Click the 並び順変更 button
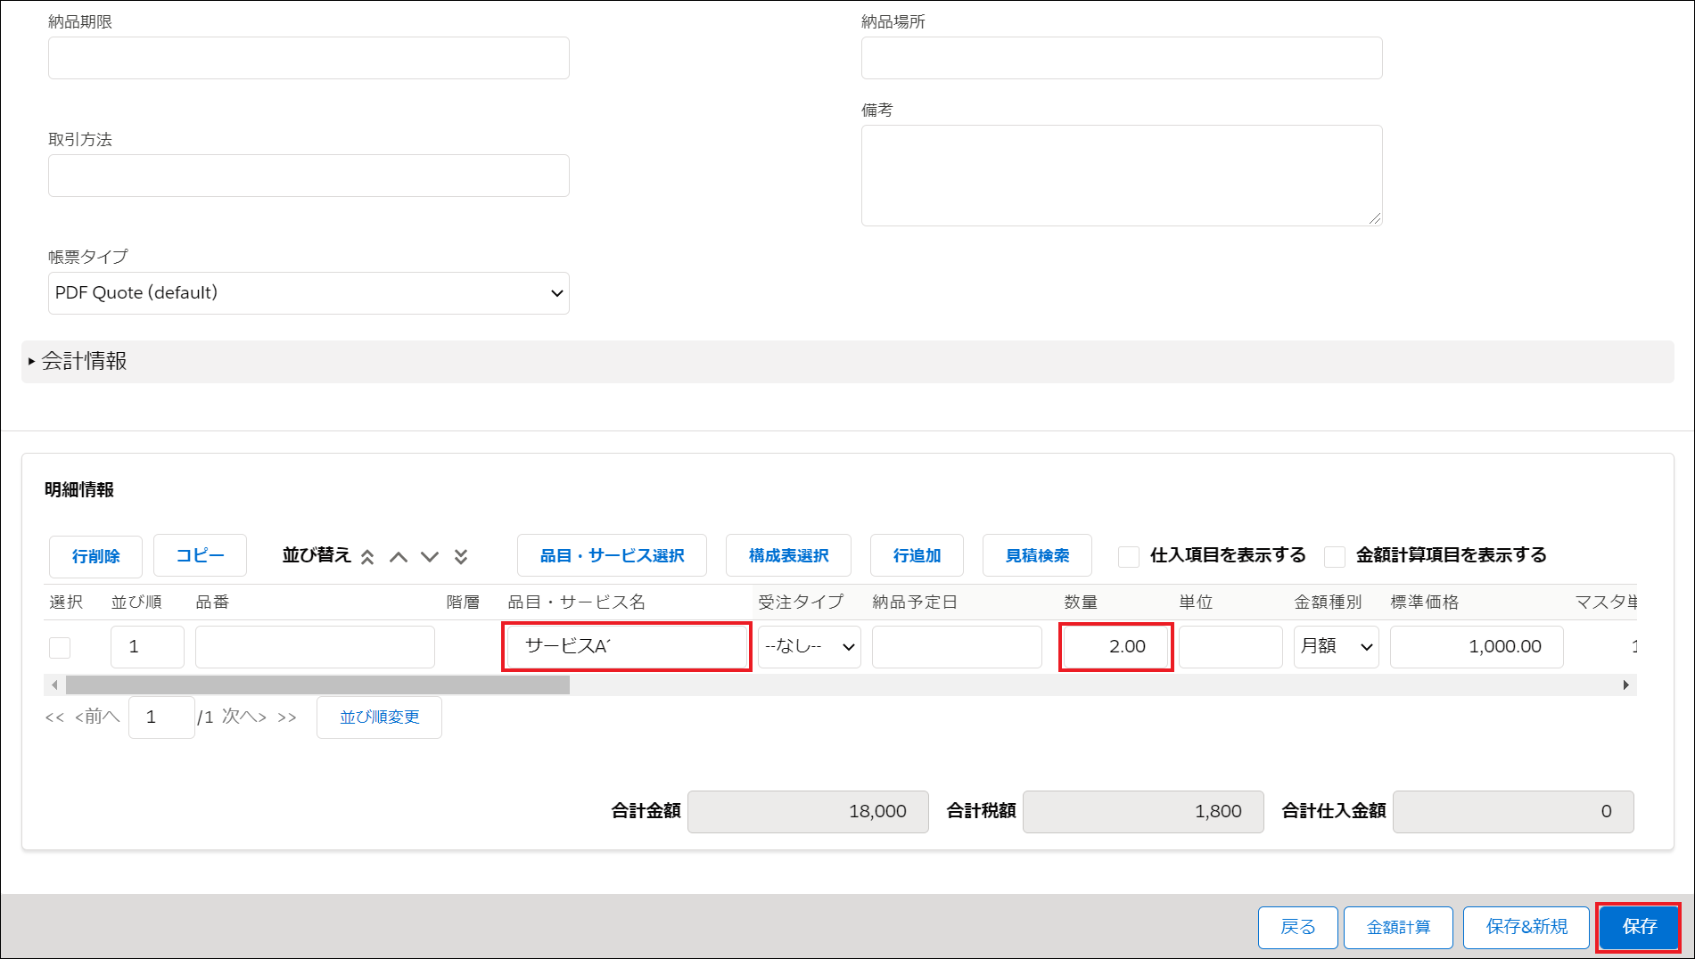Image resolution: width=1695 pixels, height=959 pixels. [x=379, y=717]
